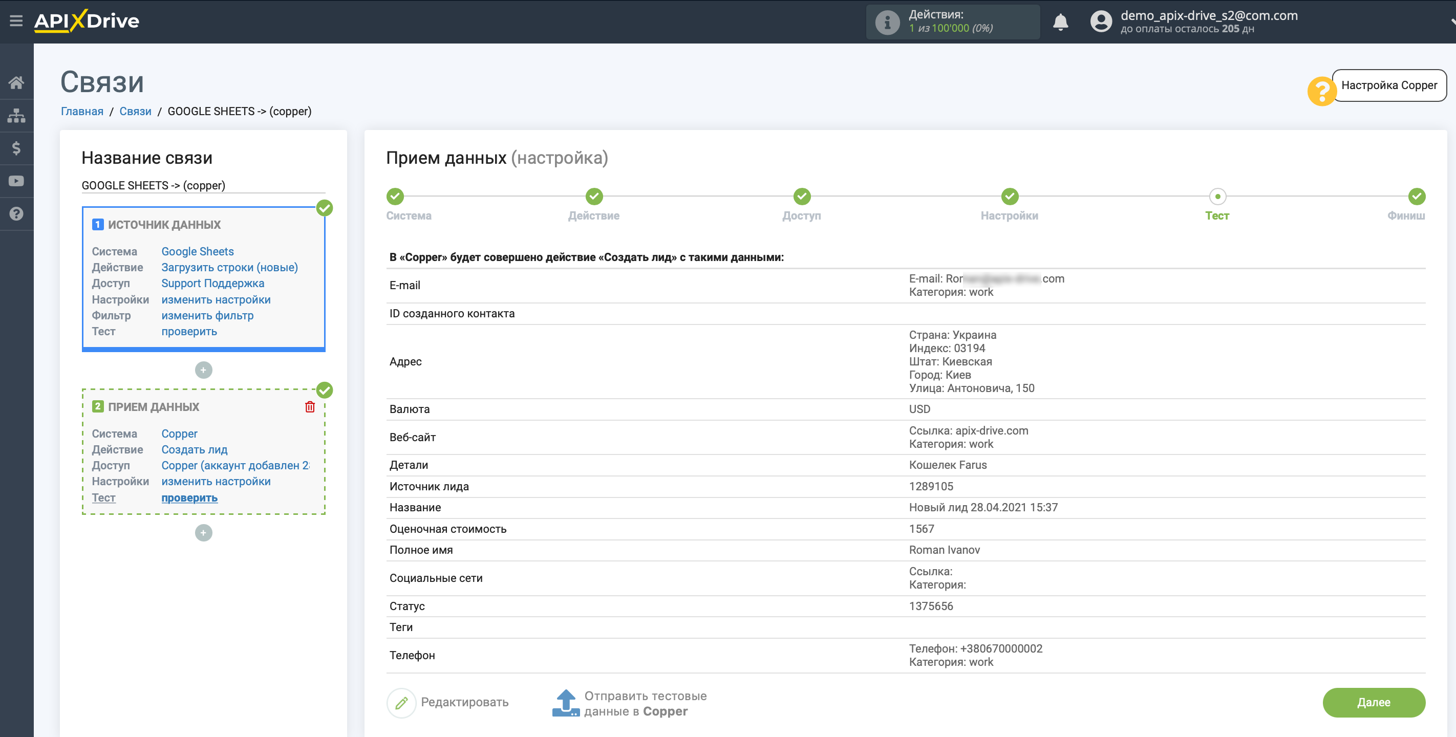The height and width of the screenshot is (737, 1456).
Task: Click the USD currency value
Action: pos(919,409)
